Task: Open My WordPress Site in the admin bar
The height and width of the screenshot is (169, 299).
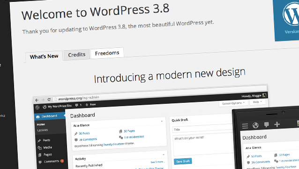Action: (57, 106)
